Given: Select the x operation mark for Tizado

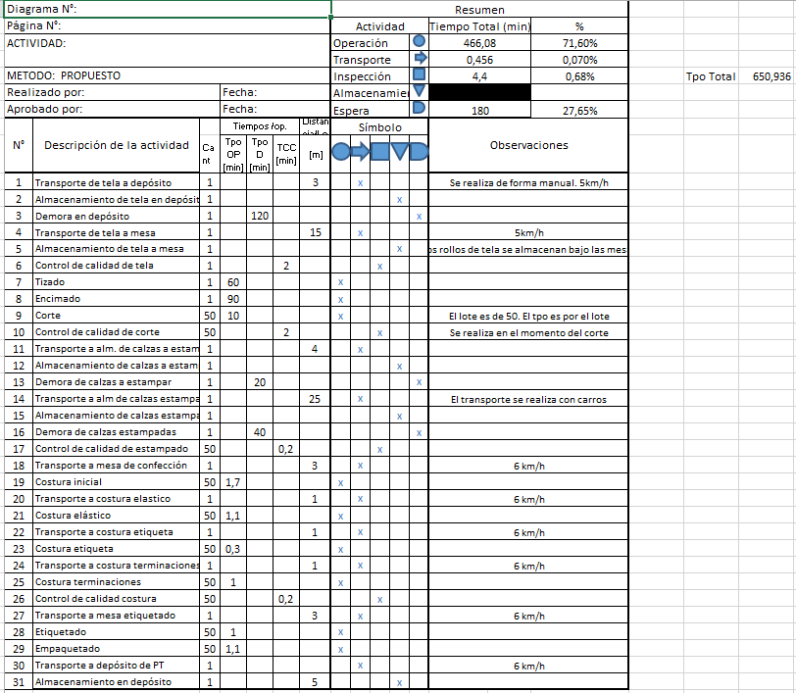Looking at the screenshot, I should click(340, 282).
